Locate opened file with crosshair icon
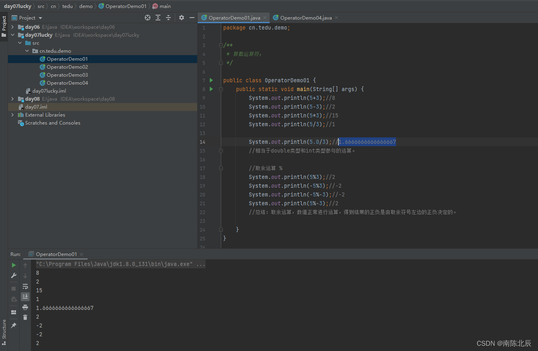The image size is (538, 351). pyautogui.click(x=148, y=18)
